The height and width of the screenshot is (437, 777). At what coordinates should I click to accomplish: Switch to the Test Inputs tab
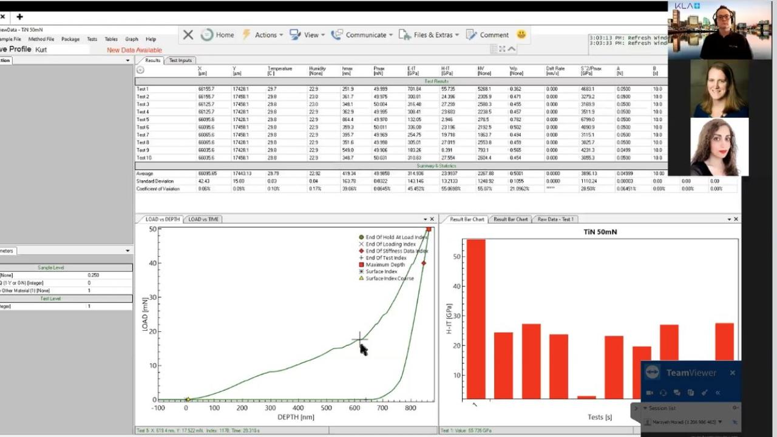[180, 60]
